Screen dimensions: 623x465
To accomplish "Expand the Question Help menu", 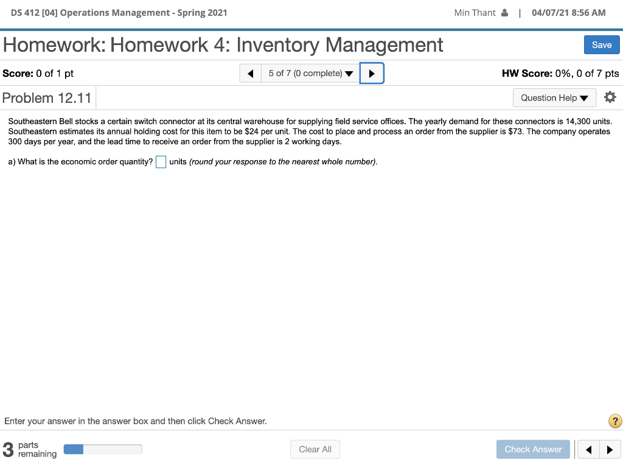I will [551, 97].
